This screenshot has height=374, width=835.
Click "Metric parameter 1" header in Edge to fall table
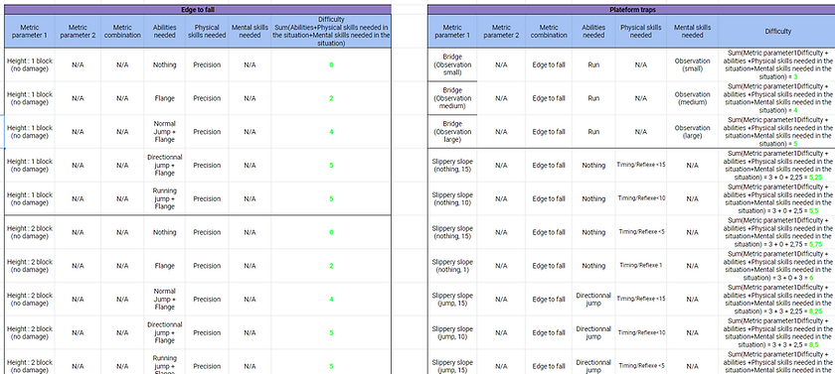[30, 32]
